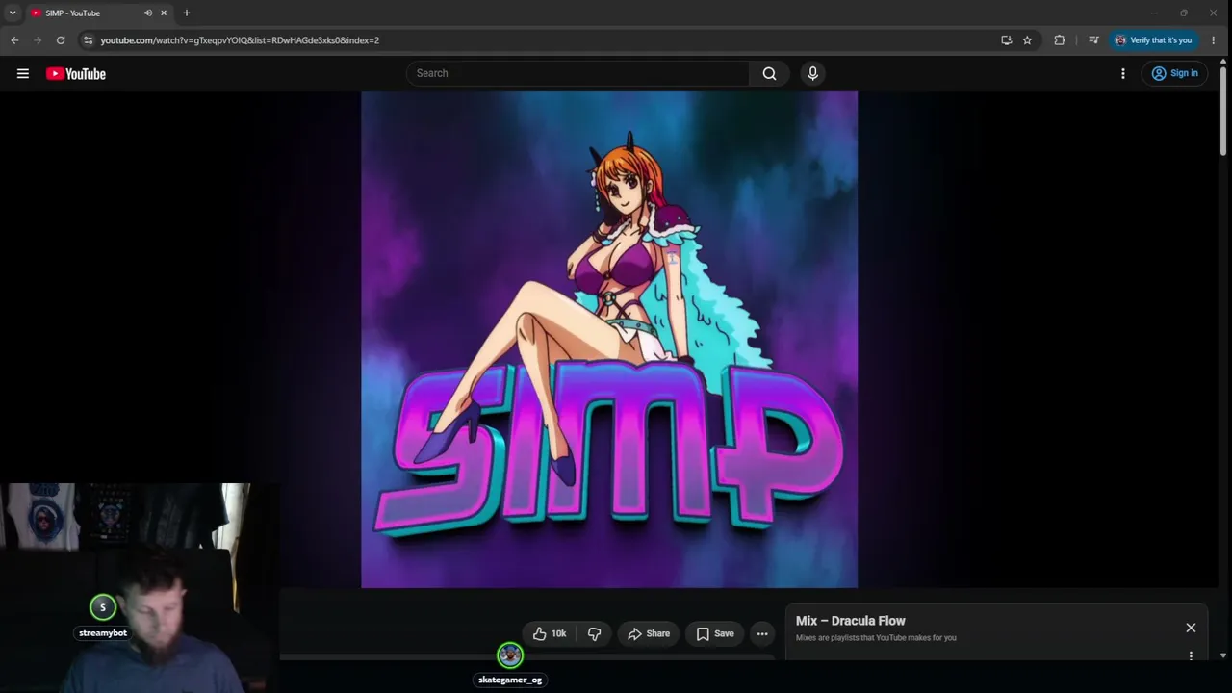Open the Chrome extensions puzzle menu
Screen dimensions: 1232x693
1060,40
